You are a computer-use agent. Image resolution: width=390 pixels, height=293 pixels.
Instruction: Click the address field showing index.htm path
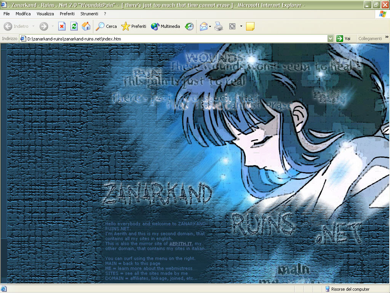tap(174, 39)
